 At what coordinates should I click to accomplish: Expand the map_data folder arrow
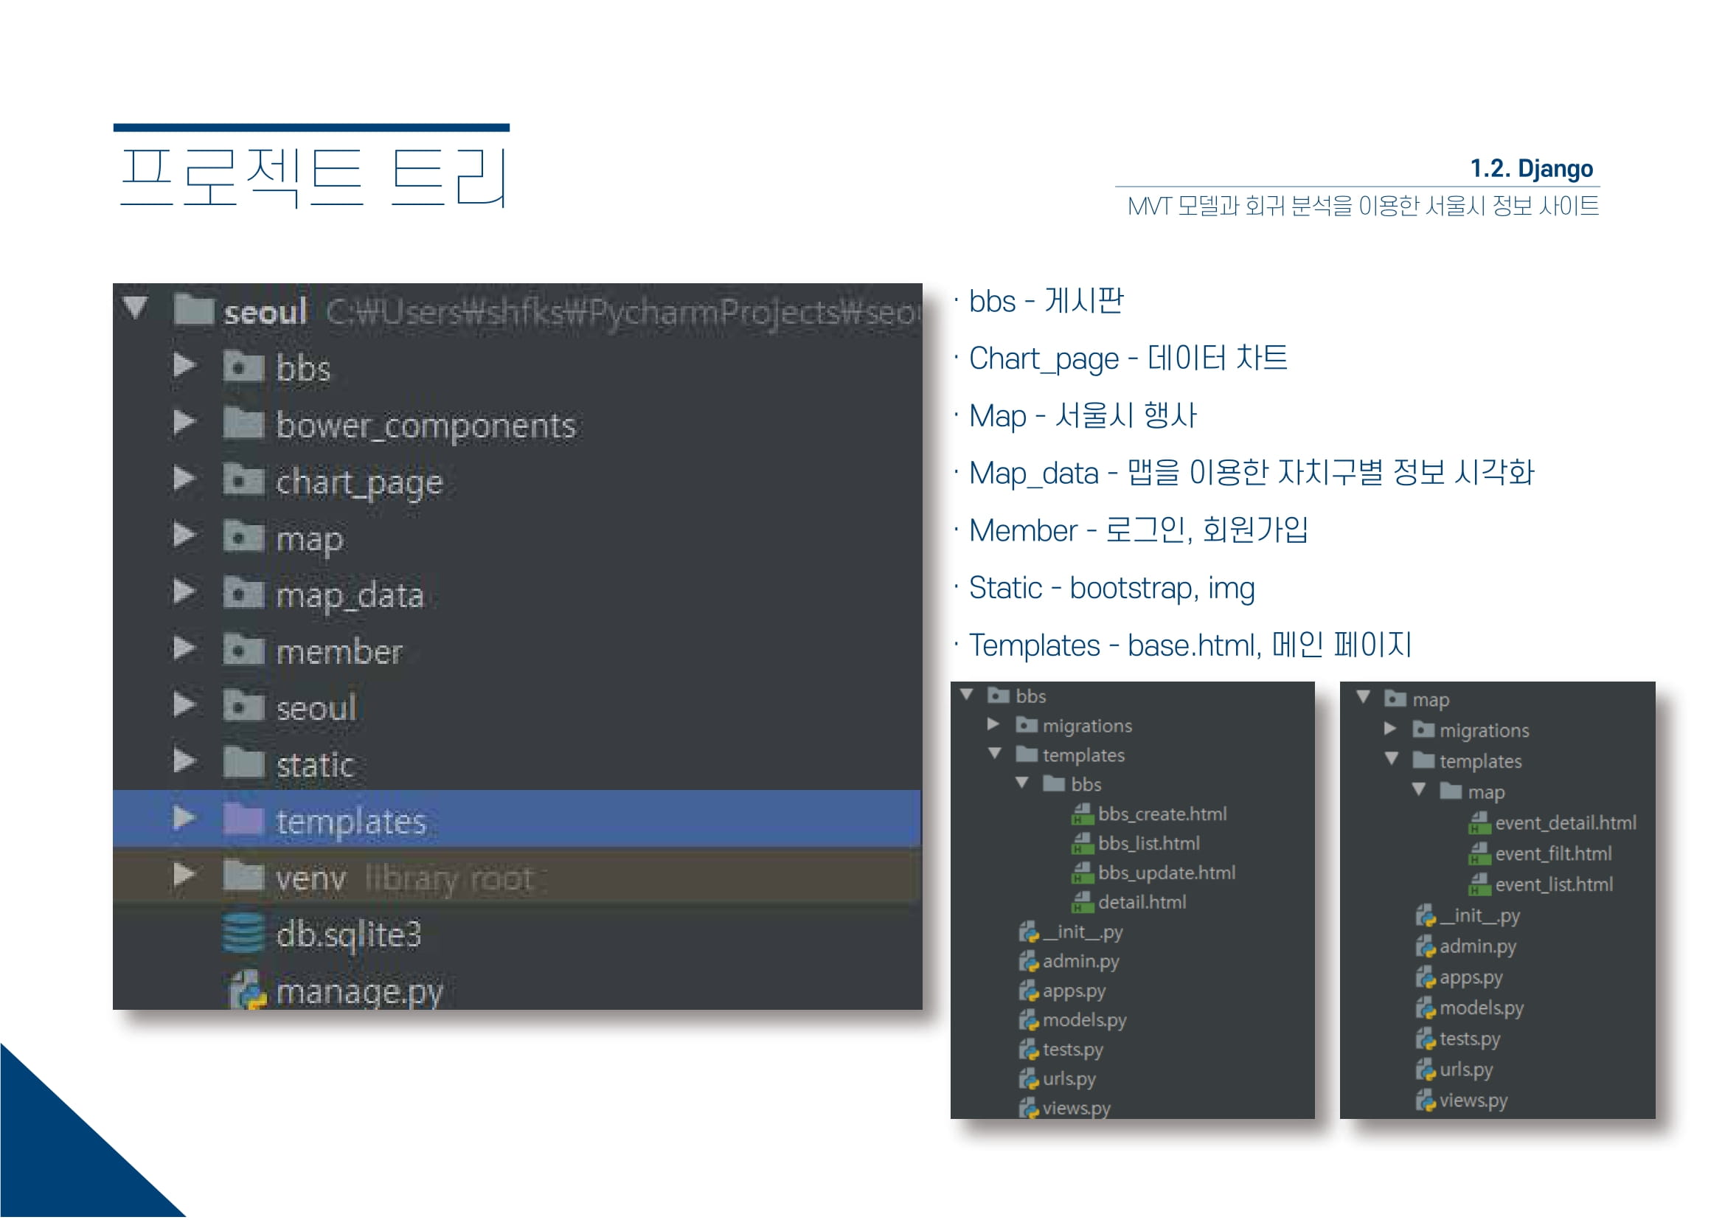[185, 592]
